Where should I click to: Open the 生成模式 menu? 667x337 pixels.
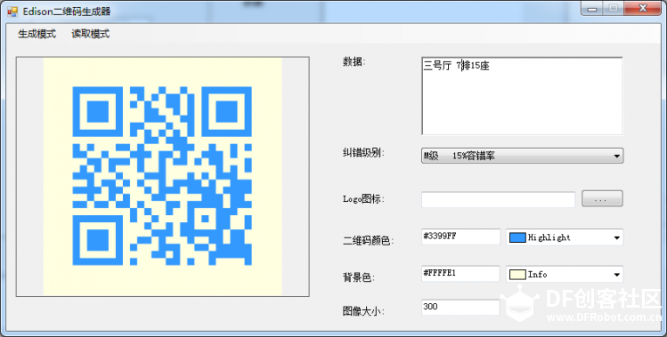coord(37,34)
